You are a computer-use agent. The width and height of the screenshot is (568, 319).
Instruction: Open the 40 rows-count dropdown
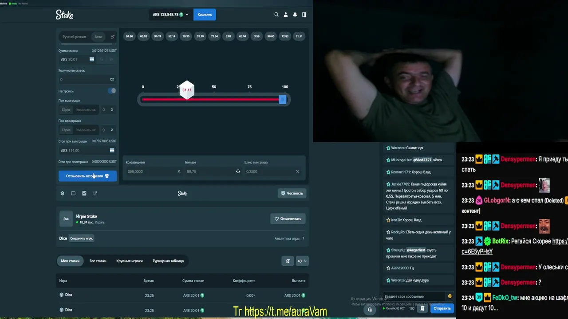click(x=302, y=261)
